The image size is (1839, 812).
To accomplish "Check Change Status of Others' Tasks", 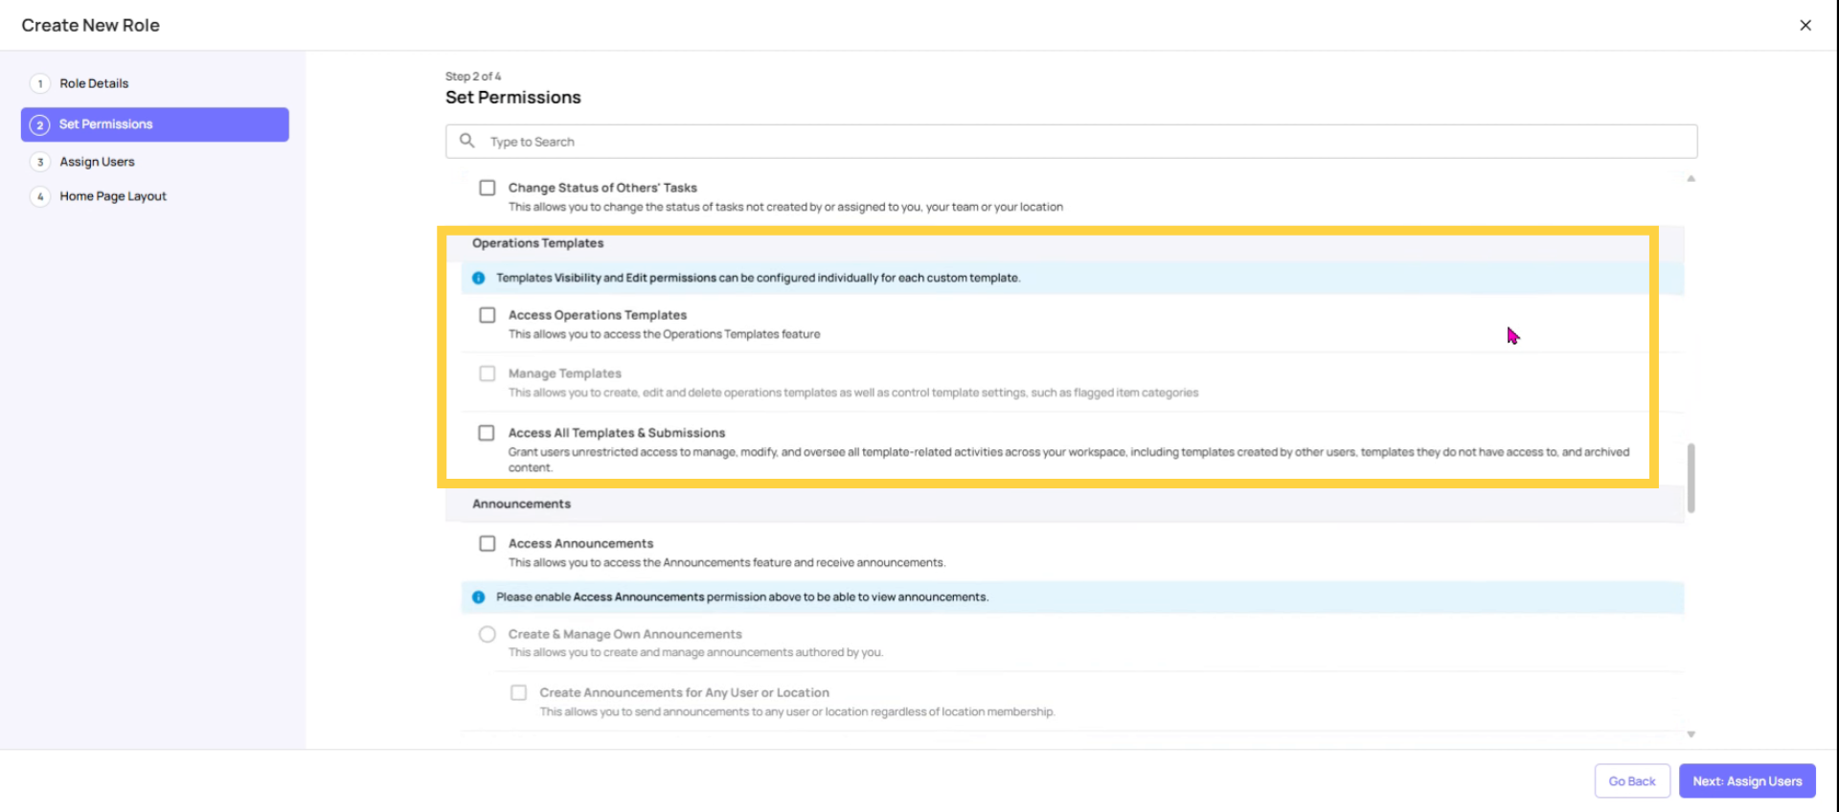I will coord(488,188).
